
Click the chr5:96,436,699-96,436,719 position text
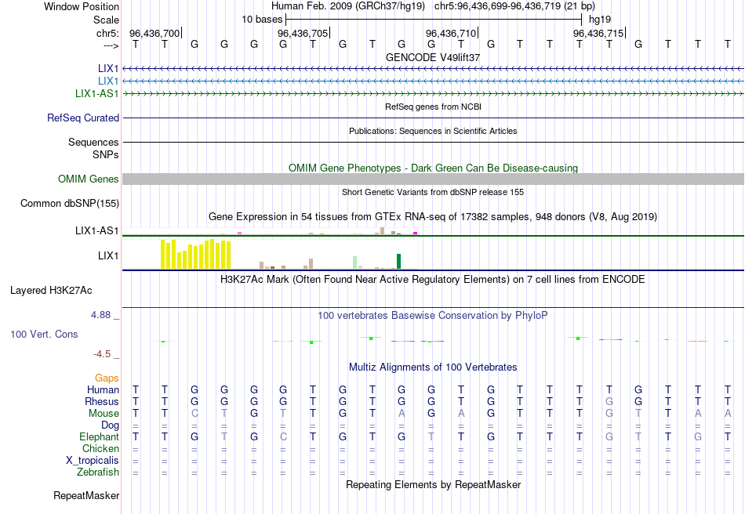point(514,6)
